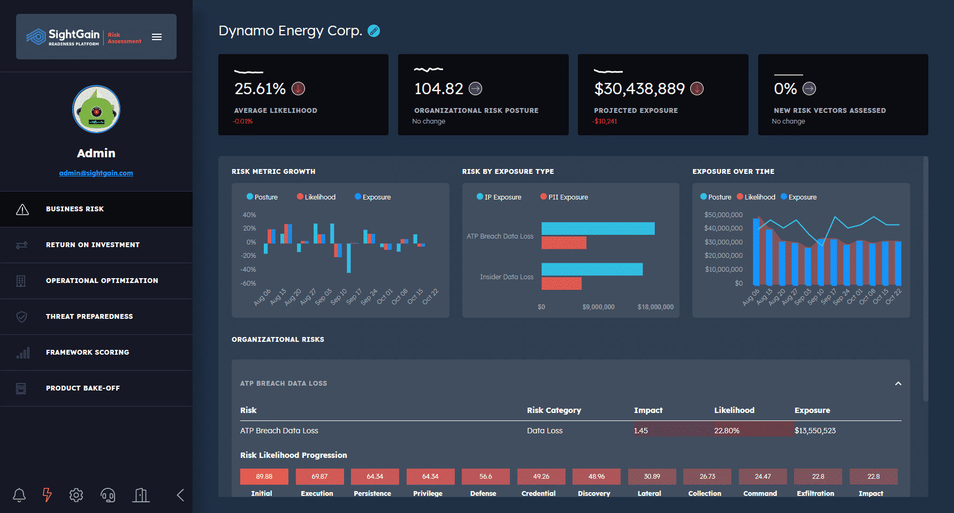This screenshot has height=513, width=954.
Task: Toggle IP Exposure legend item
Action: pos(499,197)
